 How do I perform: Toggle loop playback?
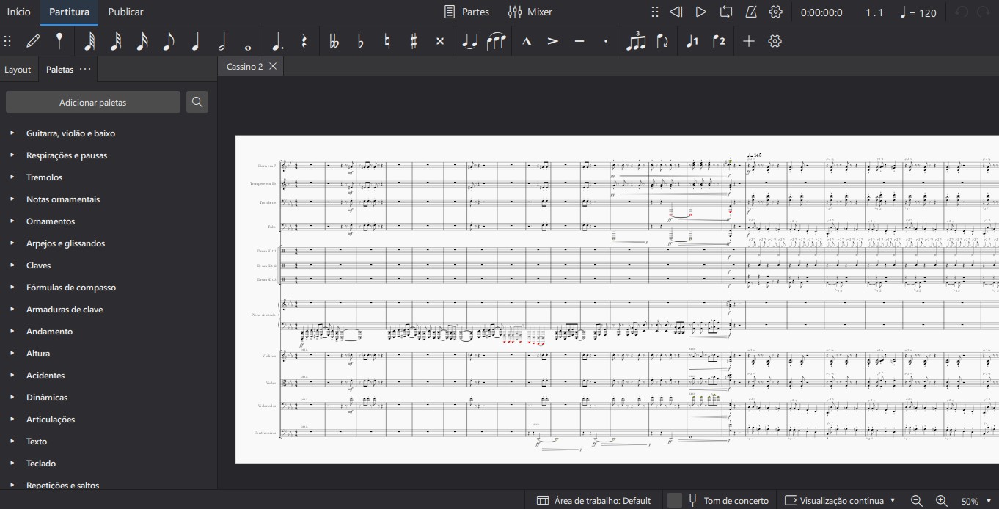[726, 12]
